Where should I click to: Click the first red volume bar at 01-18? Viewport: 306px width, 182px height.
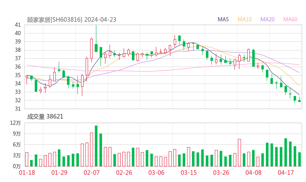(27, 159)
